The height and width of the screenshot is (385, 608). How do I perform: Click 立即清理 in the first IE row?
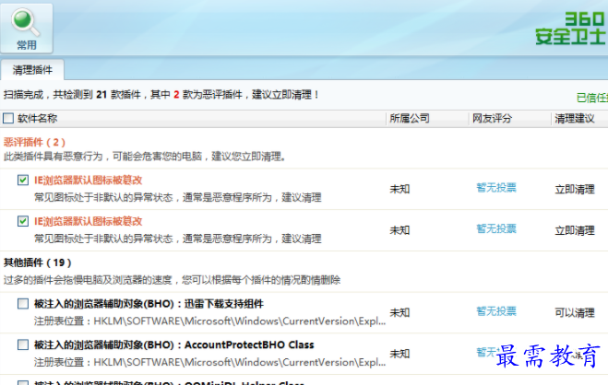coord(575,190)
